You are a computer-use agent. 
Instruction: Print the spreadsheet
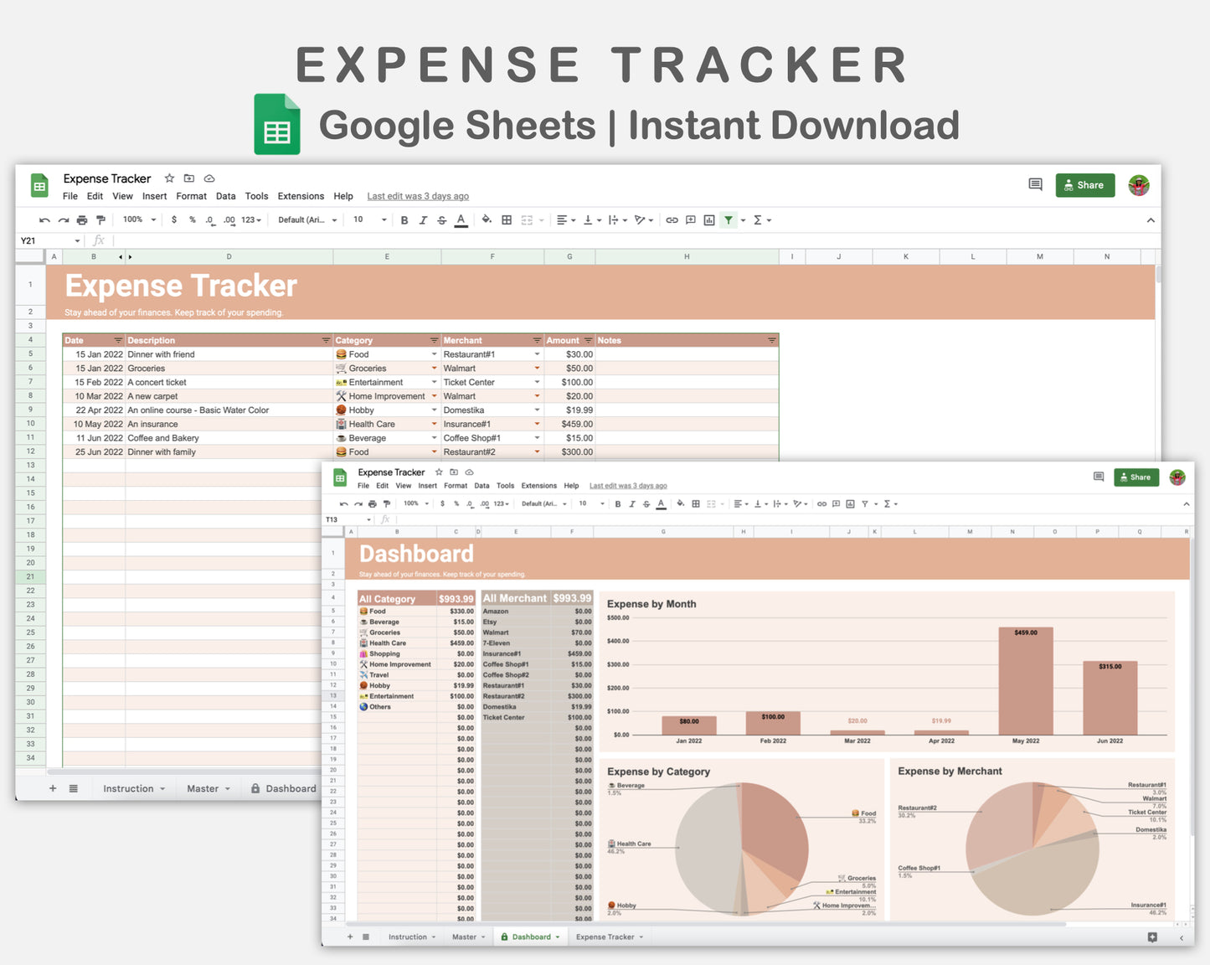(81, 219)
